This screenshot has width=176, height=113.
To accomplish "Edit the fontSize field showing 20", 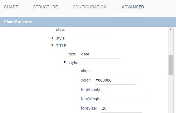I will 121,109.
